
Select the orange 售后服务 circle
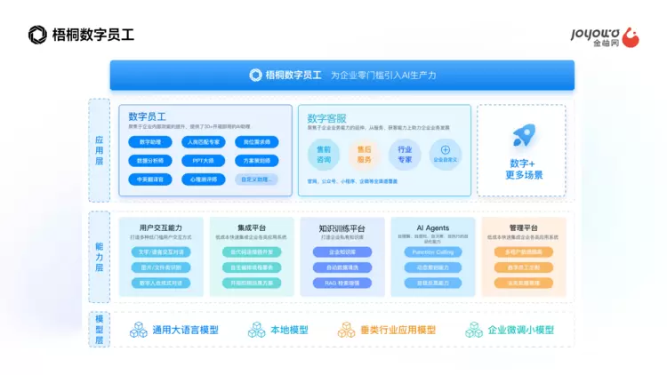pos(364,155)
